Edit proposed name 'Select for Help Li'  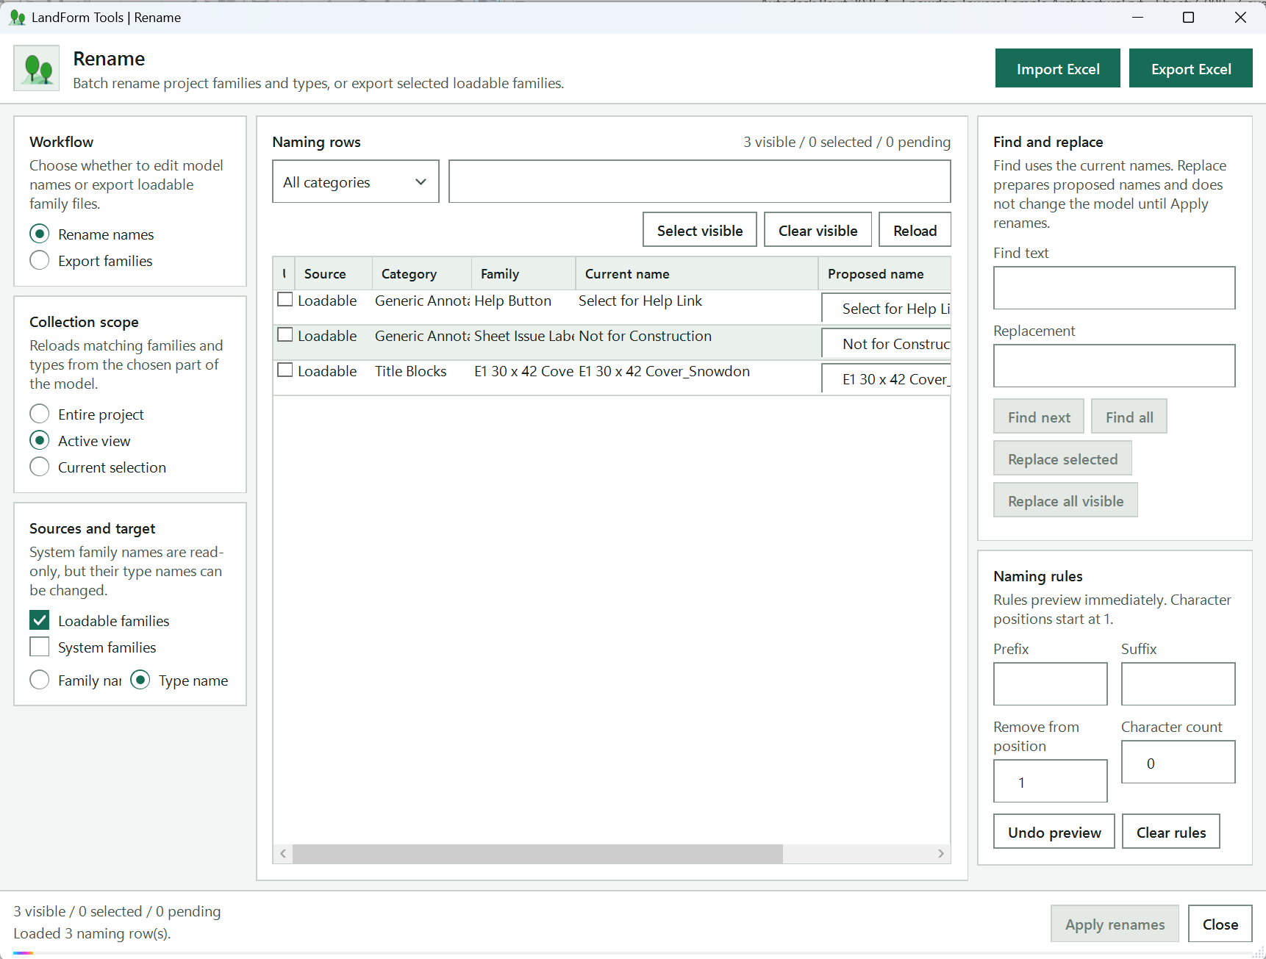[x=887, y=309]
